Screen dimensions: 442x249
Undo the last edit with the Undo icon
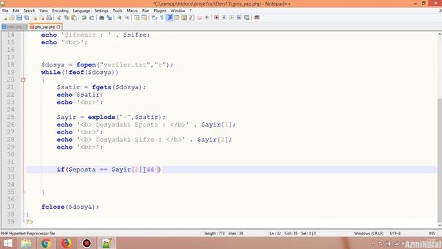[84, 18]
